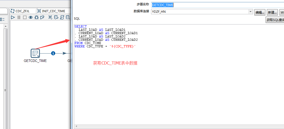Run the transformation with the play icon
Image resolution: width=284 pixels, height=129 pixels.
point(13,17)
